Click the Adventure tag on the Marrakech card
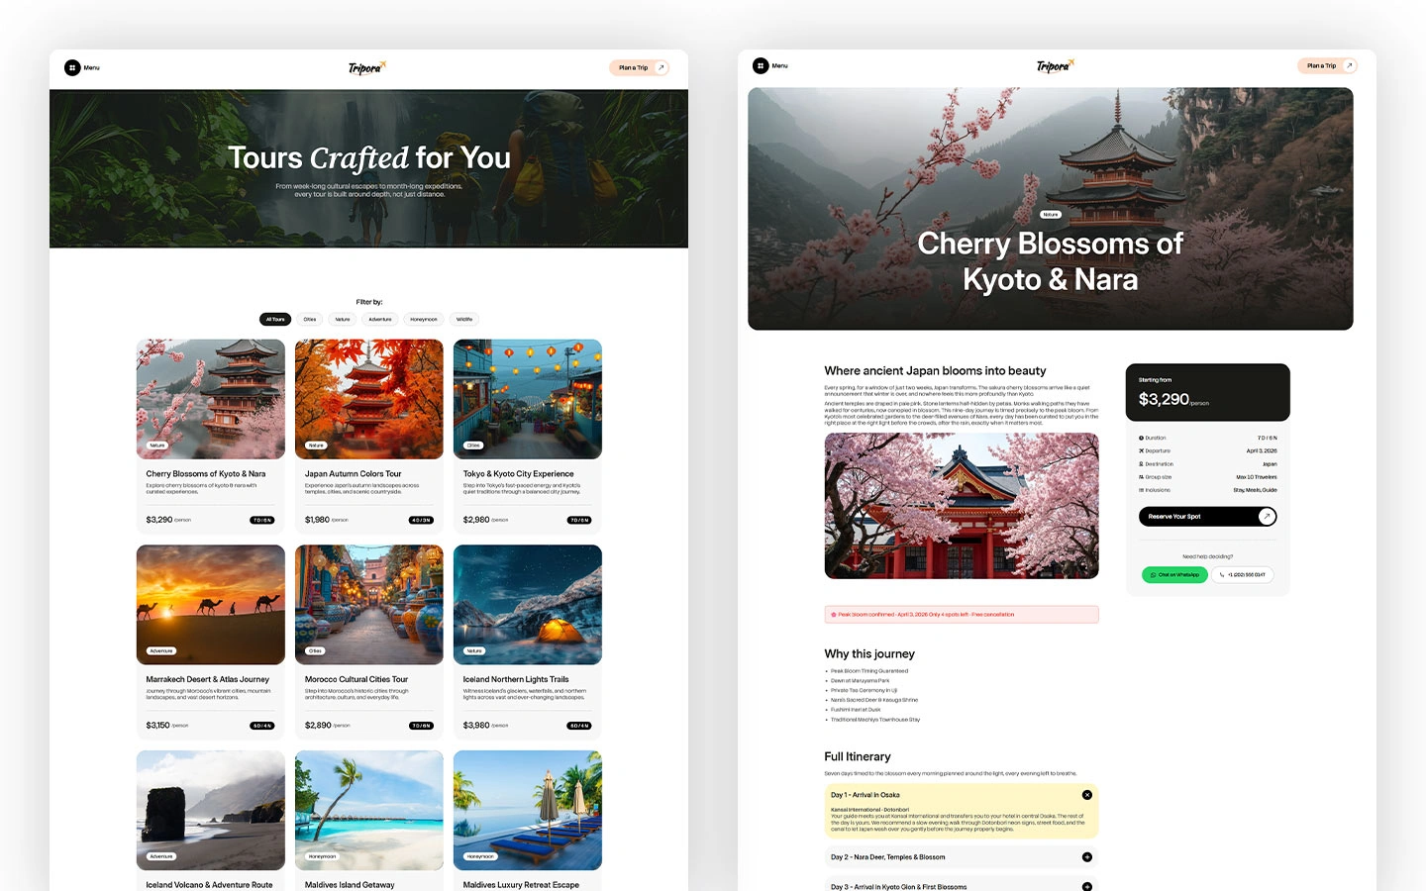This screenshot has height=891, width=1426. [x=161, y=651]
